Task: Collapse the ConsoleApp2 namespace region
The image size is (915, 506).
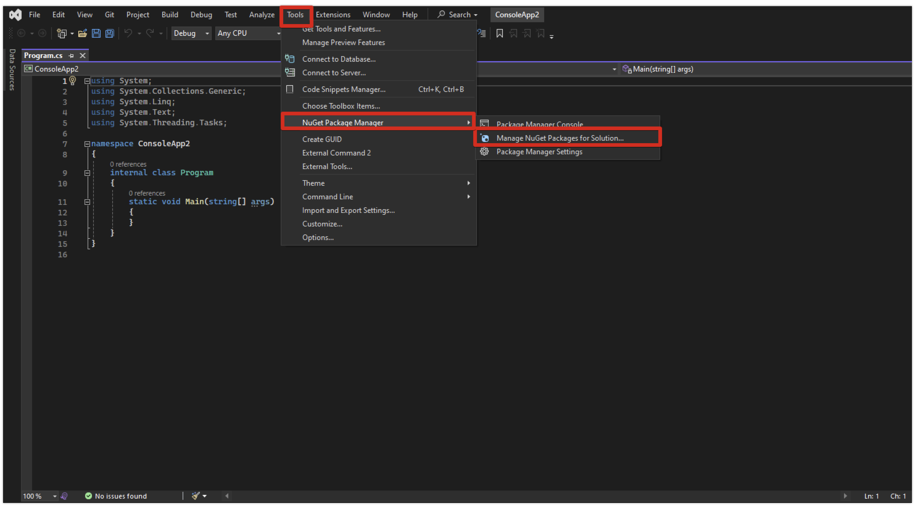Action: click(x=86, y=143)
